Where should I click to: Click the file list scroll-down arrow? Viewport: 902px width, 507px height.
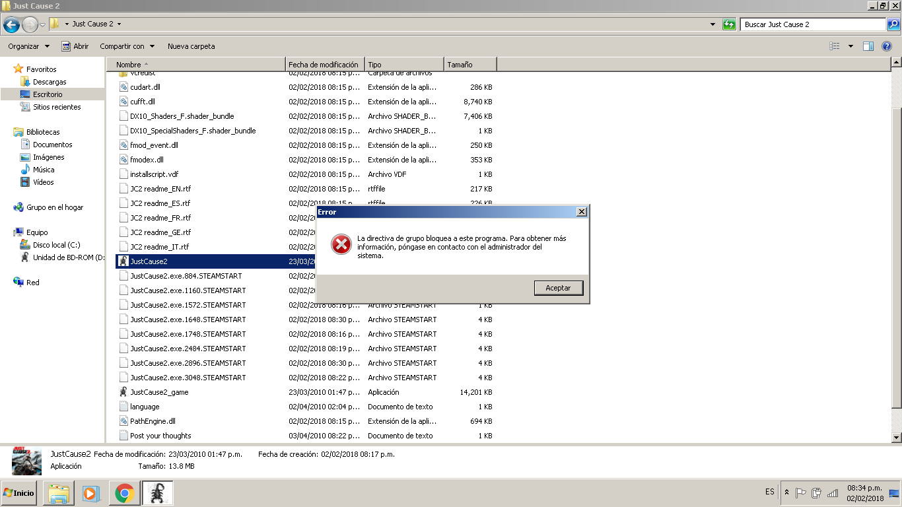(896, 437)
